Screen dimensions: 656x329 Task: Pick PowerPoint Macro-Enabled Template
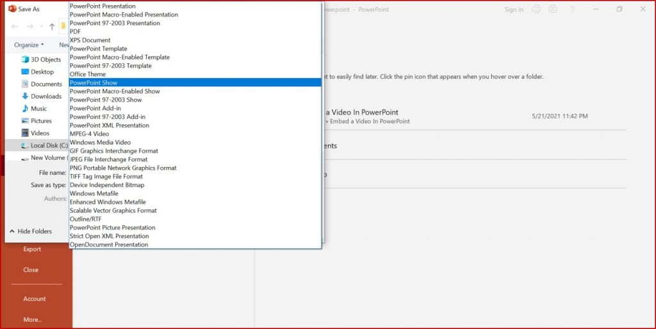[195, 57]
